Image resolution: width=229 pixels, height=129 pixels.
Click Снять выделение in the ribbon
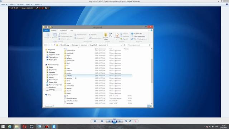pyautogui.click(x=138, y=36)
